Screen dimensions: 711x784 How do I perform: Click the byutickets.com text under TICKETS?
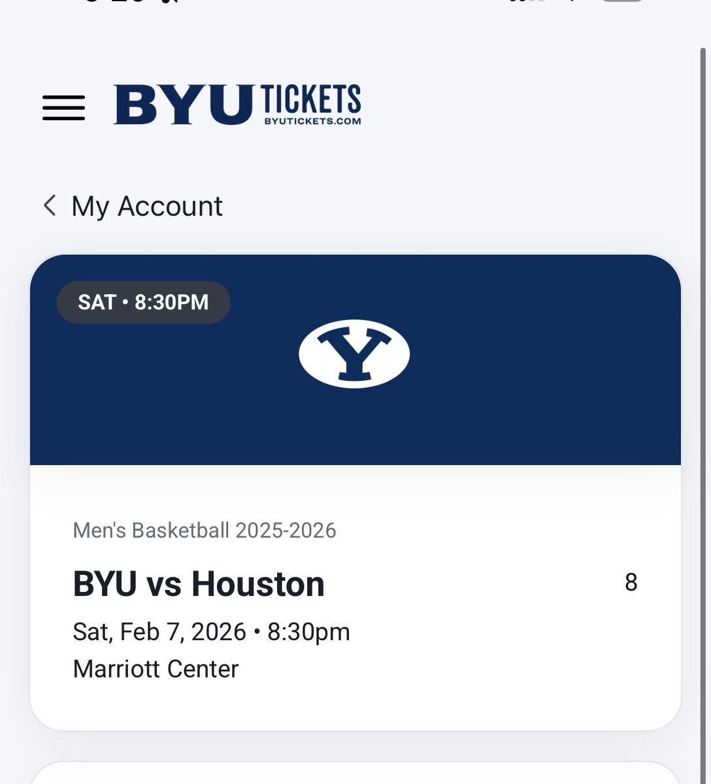click(x=312, y=121)
